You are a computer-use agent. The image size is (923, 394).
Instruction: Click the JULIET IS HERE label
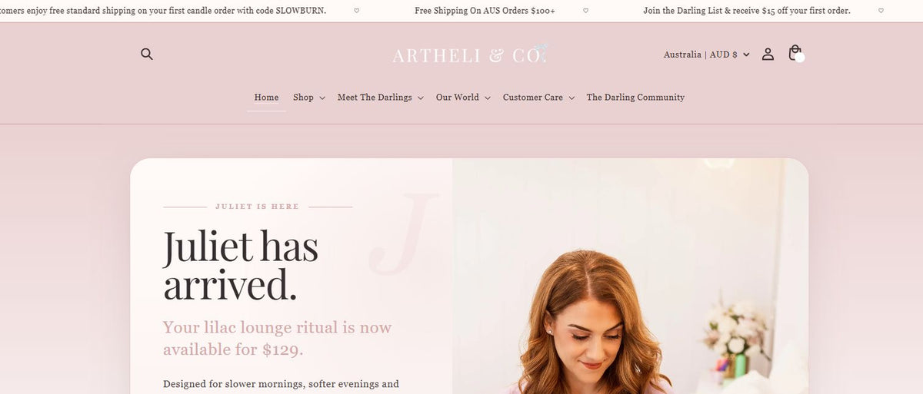coord(257,207)
